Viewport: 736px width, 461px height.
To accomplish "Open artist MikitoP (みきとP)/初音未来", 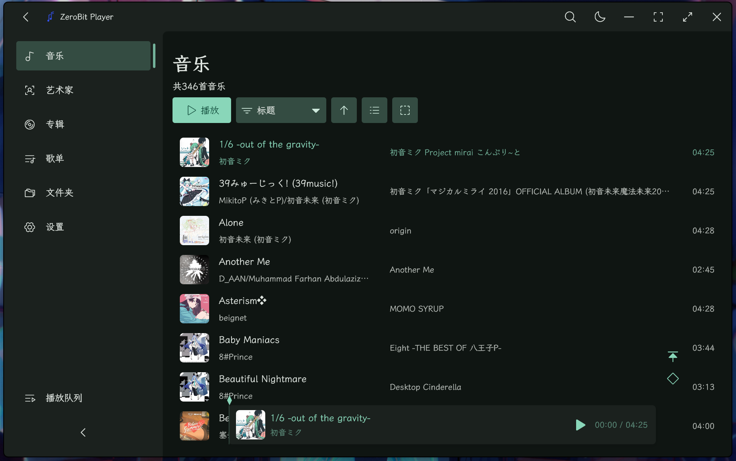I will point(289,200).
